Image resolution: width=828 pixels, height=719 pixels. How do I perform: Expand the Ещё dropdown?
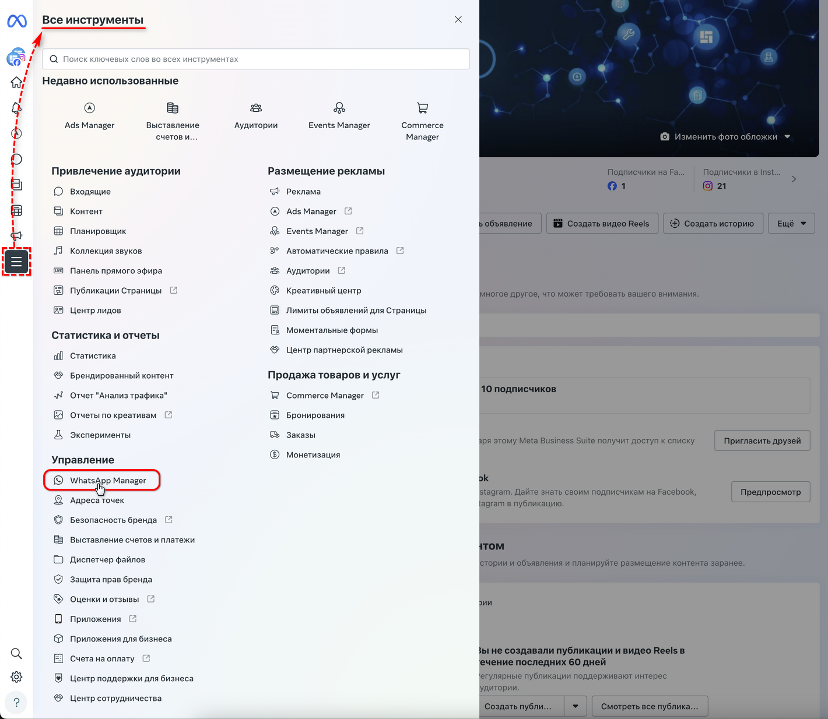click(x=791, y=223)
